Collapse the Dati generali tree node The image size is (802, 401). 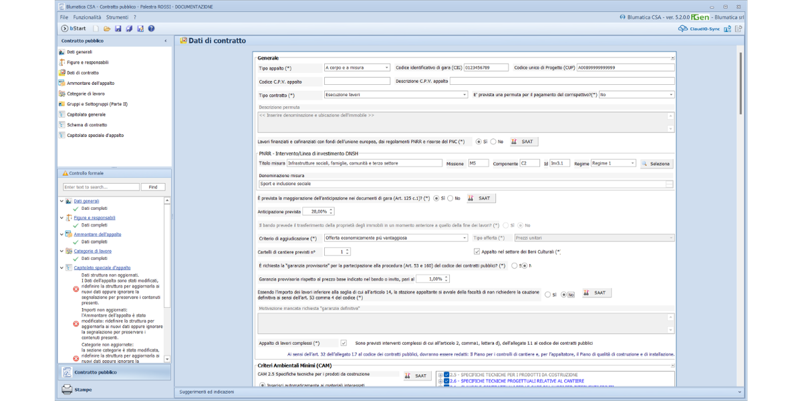click(x=62, y=201)
